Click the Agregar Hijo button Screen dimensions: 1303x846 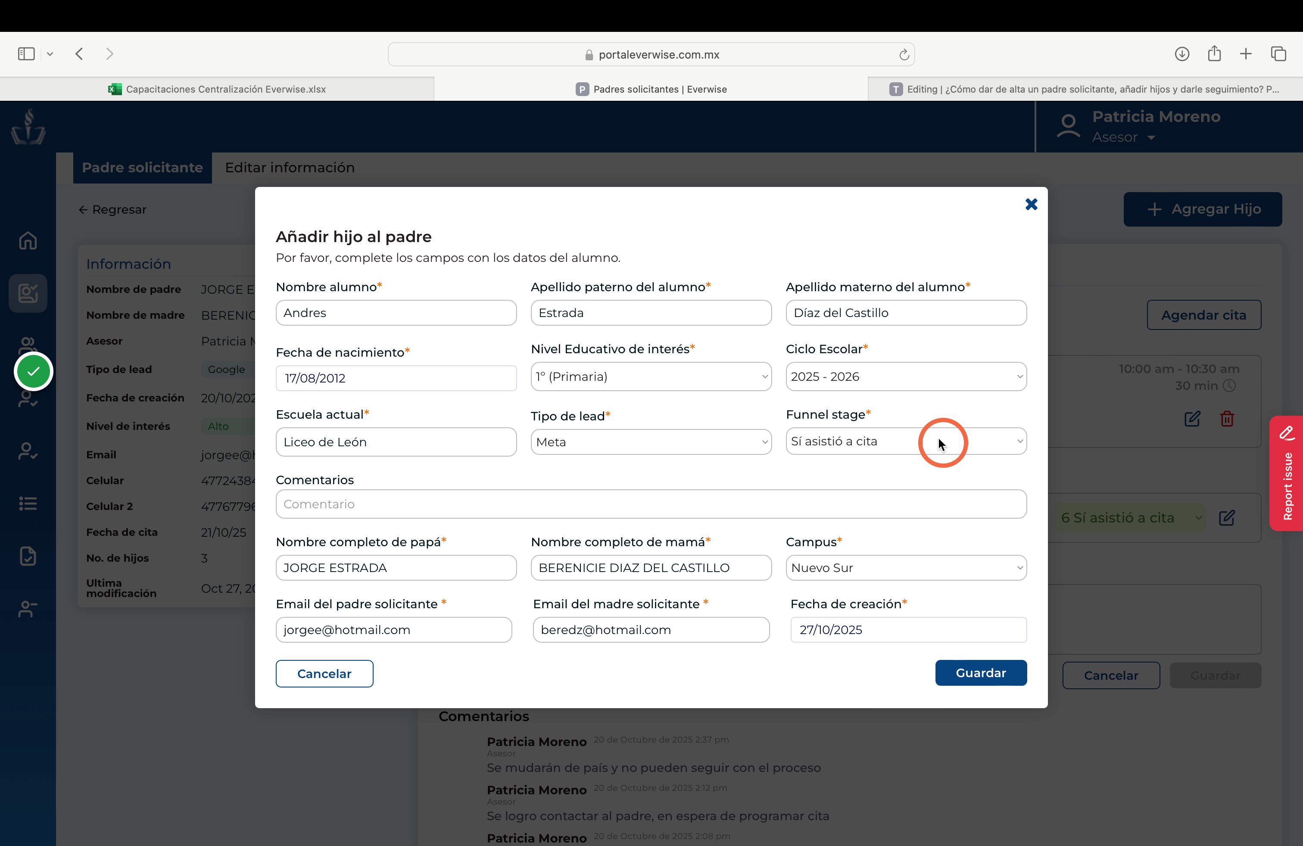(x=1203, y=209)
